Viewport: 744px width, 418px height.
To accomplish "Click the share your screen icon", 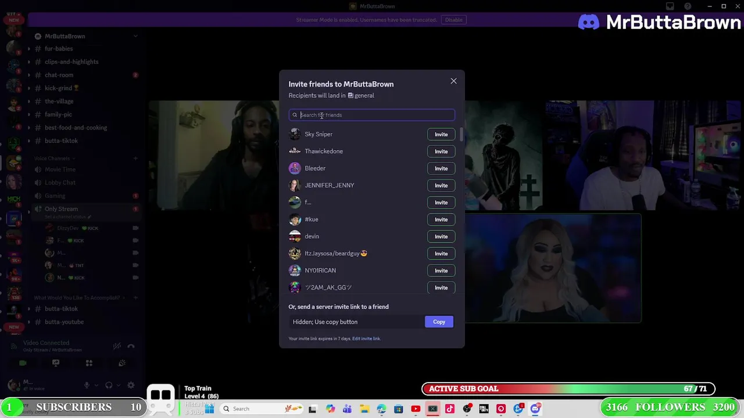I will tap(56, 363).
